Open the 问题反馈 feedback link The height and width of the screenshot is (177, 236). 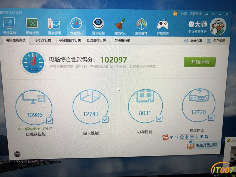[x=196, y=14]
